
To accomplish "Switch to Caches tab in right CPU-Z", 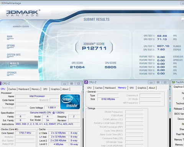I will (x=99, y=88).
